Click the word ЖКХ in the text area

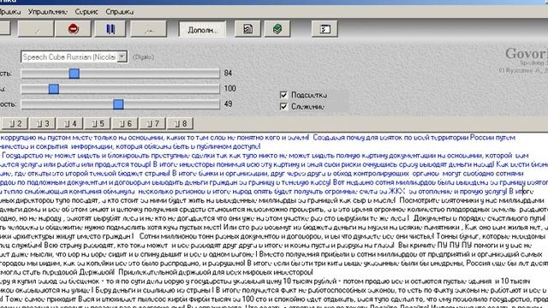click(396, 191)
